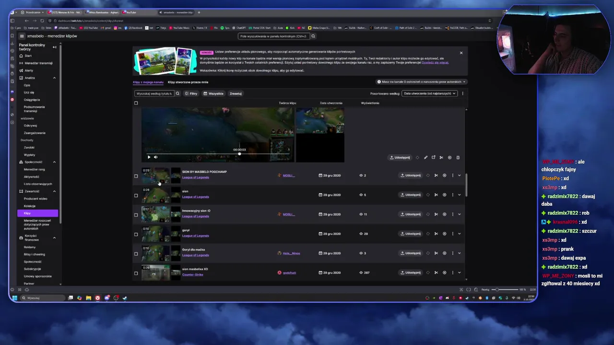Collapse the Panel kontrolny twórcy sidebar
Viewport: 614px width, 345px height.
tap(54, 47)
